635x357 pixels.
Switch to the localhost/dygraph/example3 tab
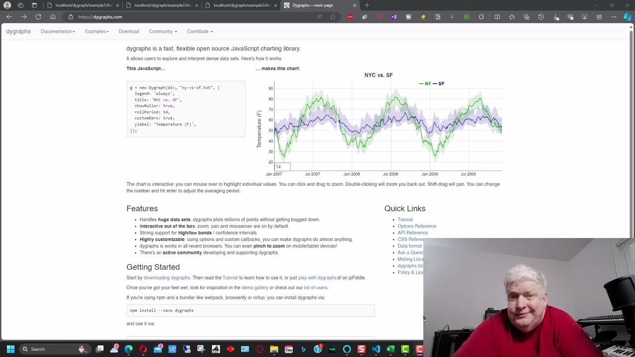242,5
